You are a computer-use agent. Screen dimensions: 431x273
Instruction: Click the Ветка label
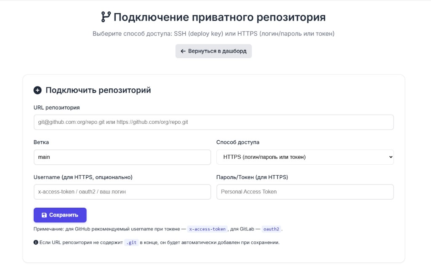[x=41, y=142]
